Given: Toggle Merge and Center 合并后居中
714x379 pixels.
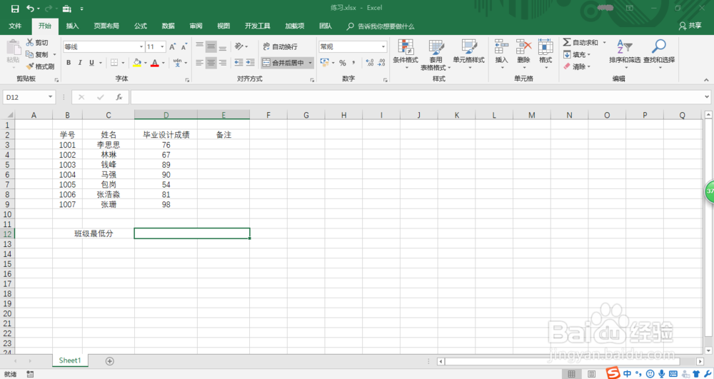Looking at the screenshot, I should pyautogui.click(x=283, y=62).
